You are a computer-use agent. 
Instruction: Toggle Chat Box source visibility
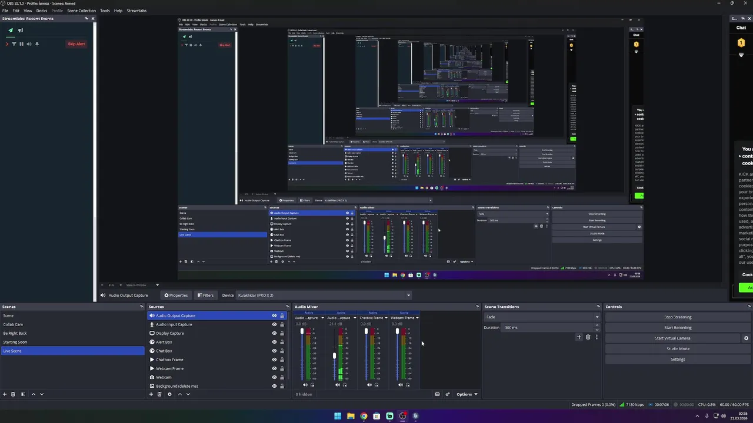(x=274, y=351)
